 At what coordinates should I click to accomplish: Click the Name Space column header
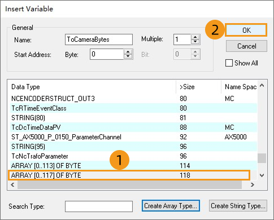click(x=239, y=87)
